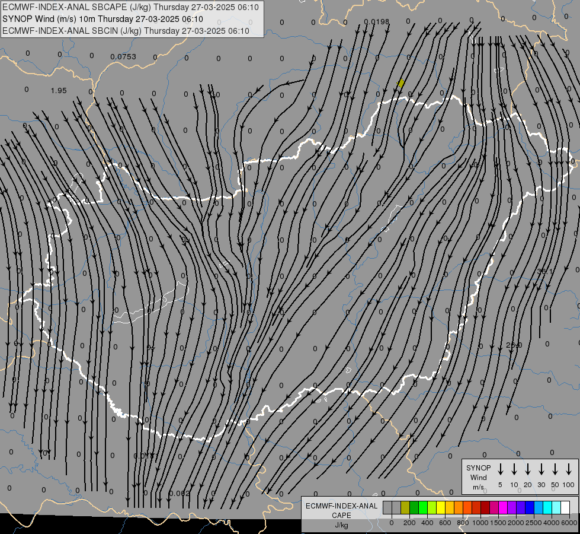Click the olive CAPE patch on the map
580x534 pixels.
pos(400,83)
